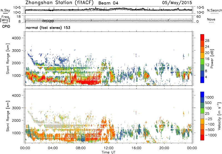Image resolution: width=222 pixels, height=154 pixels.
Task: Click the red top of power colorbar
Action: tap(202, 37)
